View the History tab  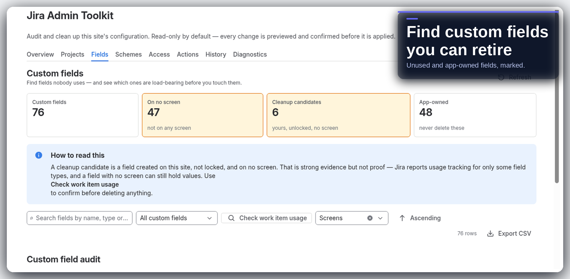tap(216, 55)
